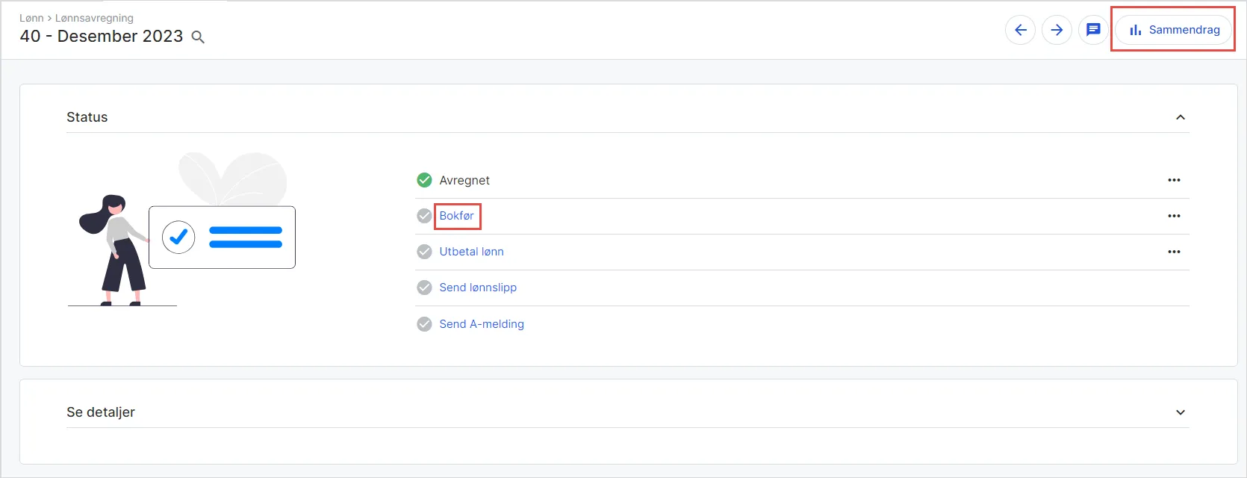Open three-dot menu for Avregnet row
The height and width of the screenshot is (478, 1247).
pos(1174,180)
